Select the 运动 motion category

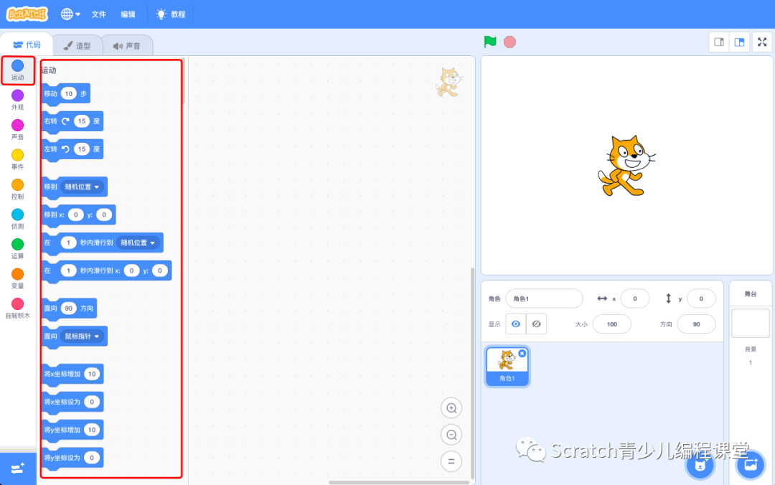coord(17,70)
